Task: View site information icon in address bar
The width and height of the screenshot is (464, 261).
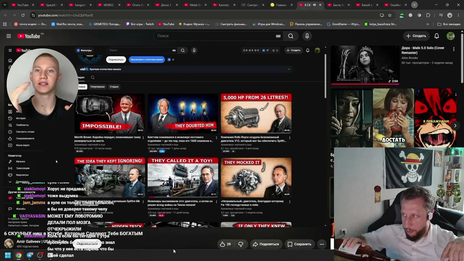Action: 33,15
